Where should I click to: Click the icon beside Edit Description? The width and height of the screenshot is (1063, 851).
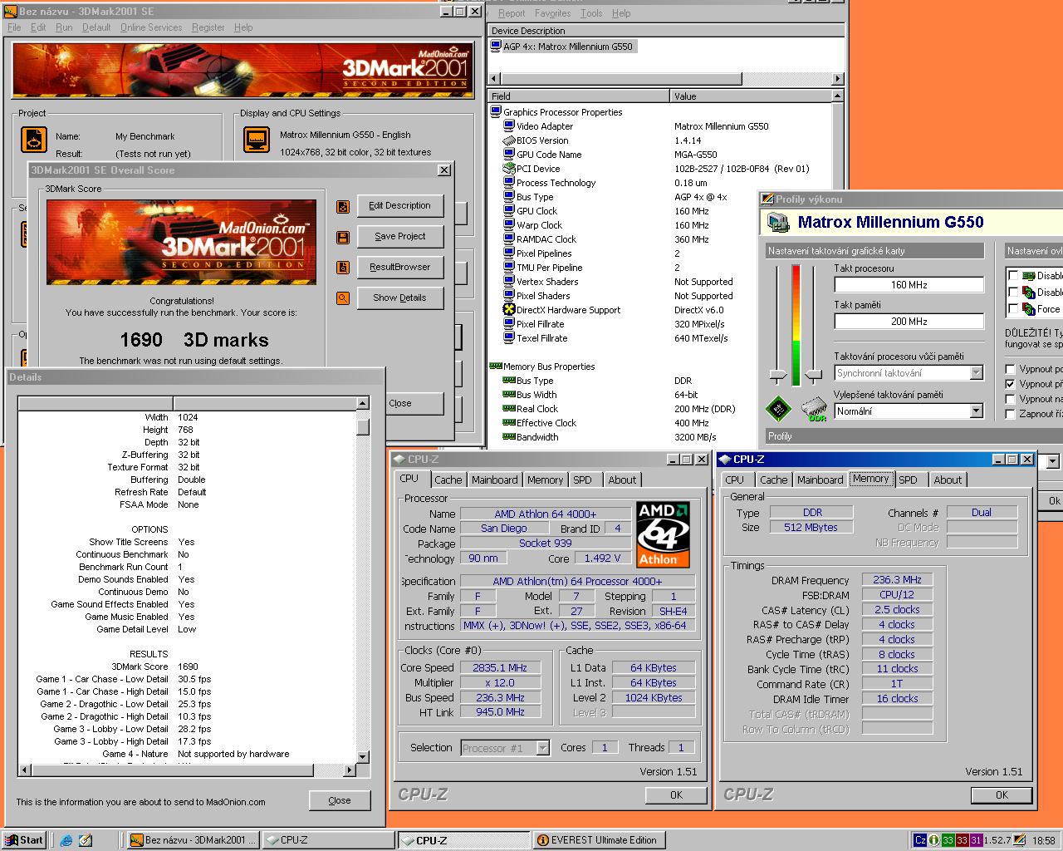(342, 206)
